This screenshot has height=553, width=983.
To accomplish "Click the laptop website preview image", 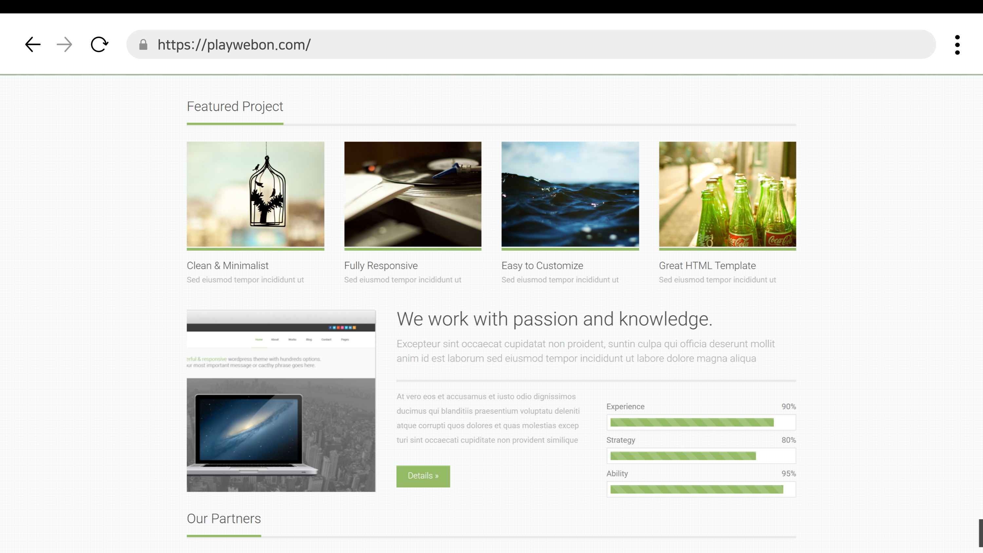I will (x=281, y=401).
